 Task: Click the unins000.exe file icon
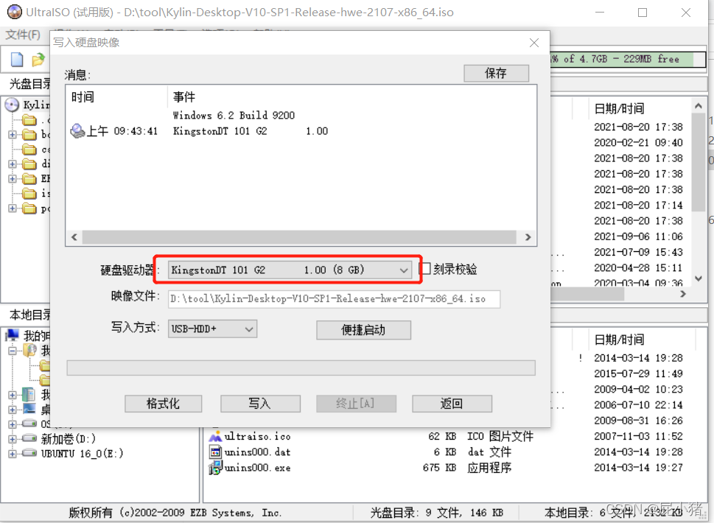click(x=215, y=468)
